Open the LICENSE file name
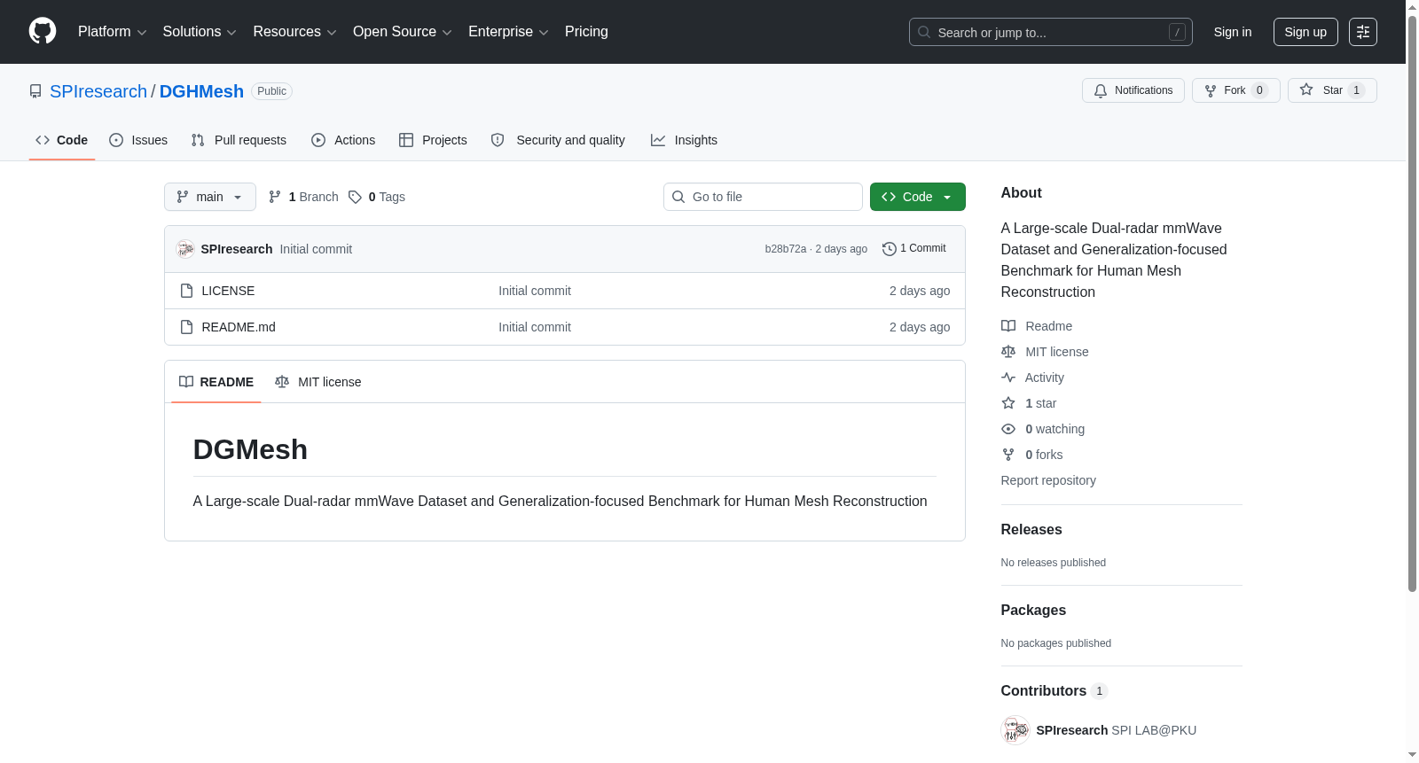Screen dimensions: 1419x763 [228, 291]
